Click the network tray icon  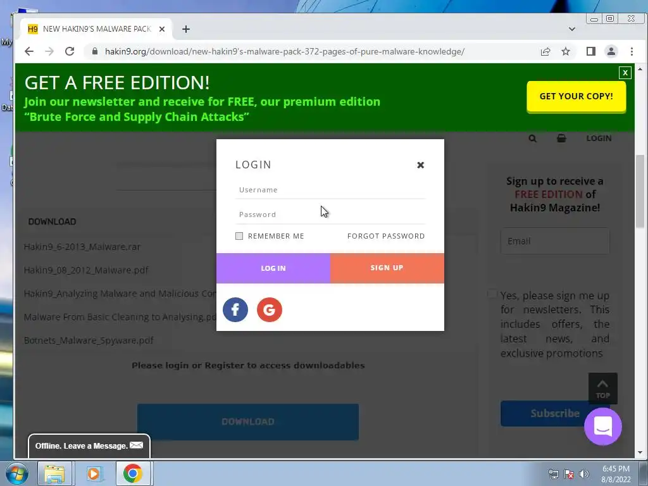point(554,474)
